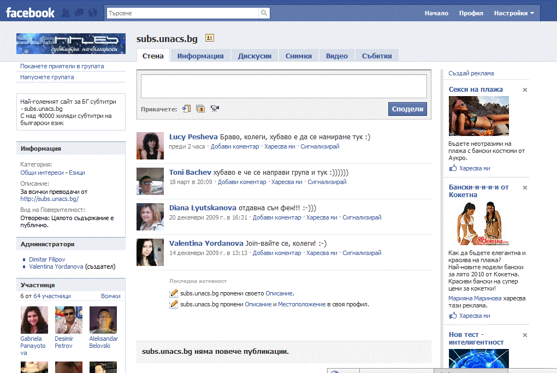Switch to the Стена tab

[x=153, y=56]
